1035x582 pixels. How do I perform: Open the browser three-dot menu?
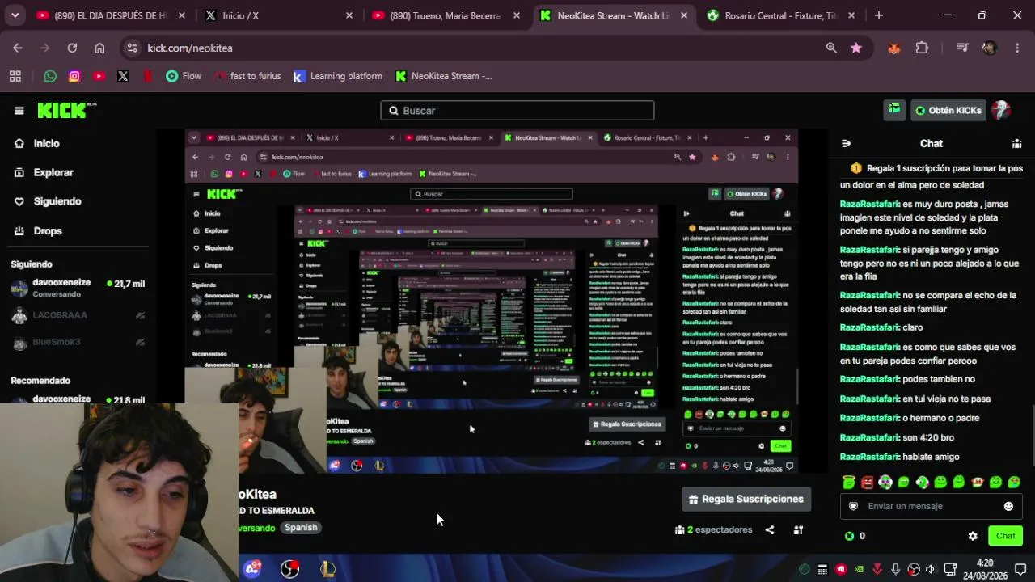click(1018, 48)
